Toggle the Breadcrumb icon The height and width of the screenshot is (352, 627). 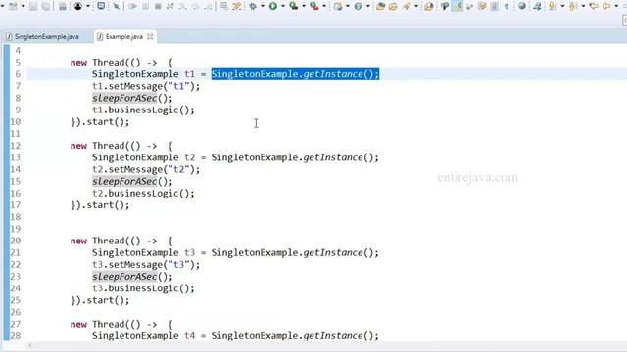[x=445, y=6]
